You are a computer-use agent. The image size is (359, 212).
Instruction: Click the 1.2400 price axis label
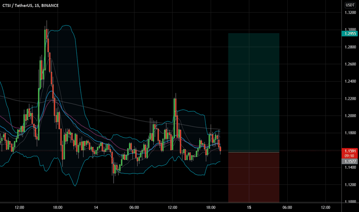point(350,81)
